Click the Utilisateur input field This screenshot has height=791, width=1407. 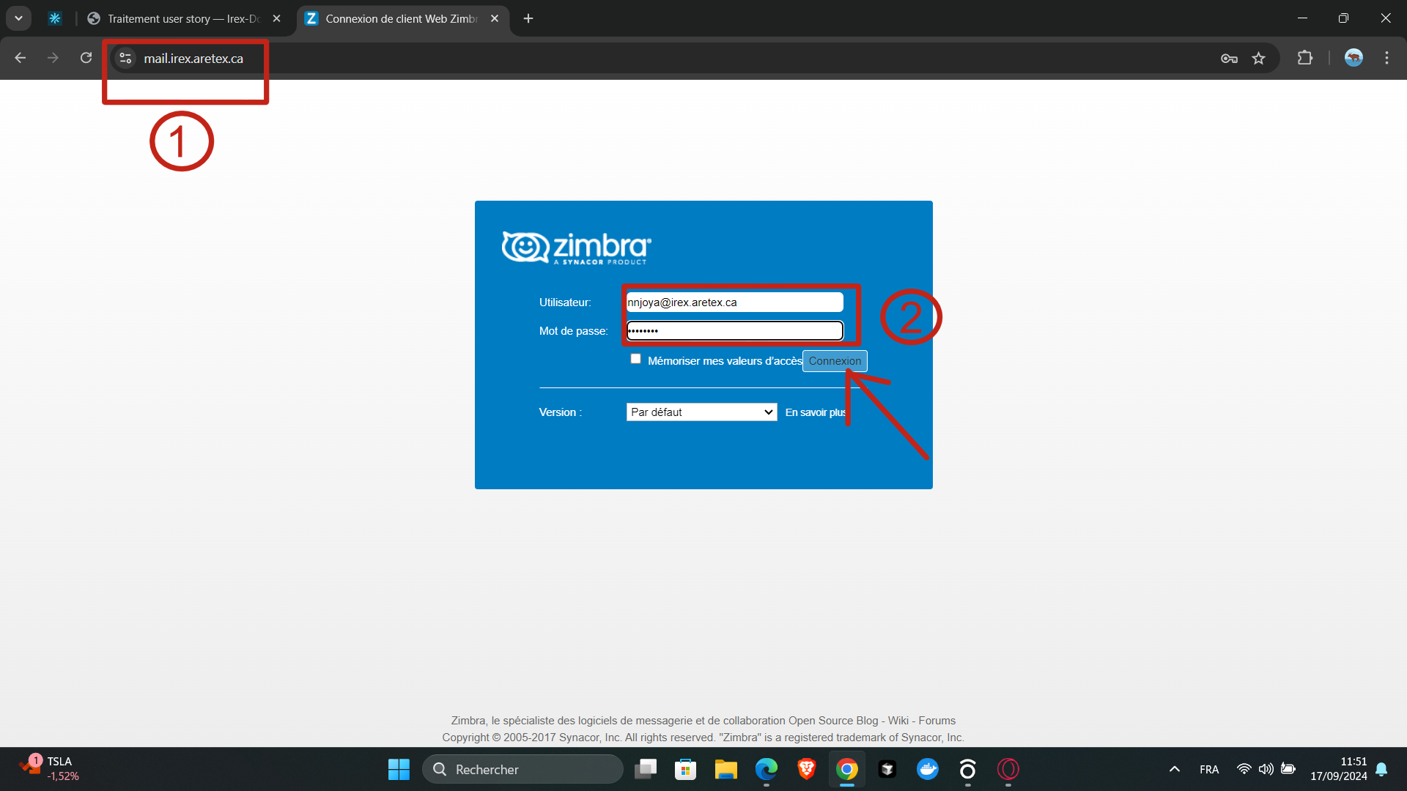tap(734, 302)
